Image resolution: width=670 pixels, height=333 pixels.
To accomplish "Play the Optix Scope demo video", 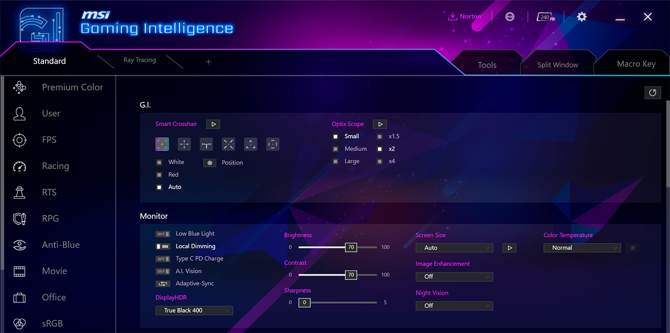I will tap(380, 124).
